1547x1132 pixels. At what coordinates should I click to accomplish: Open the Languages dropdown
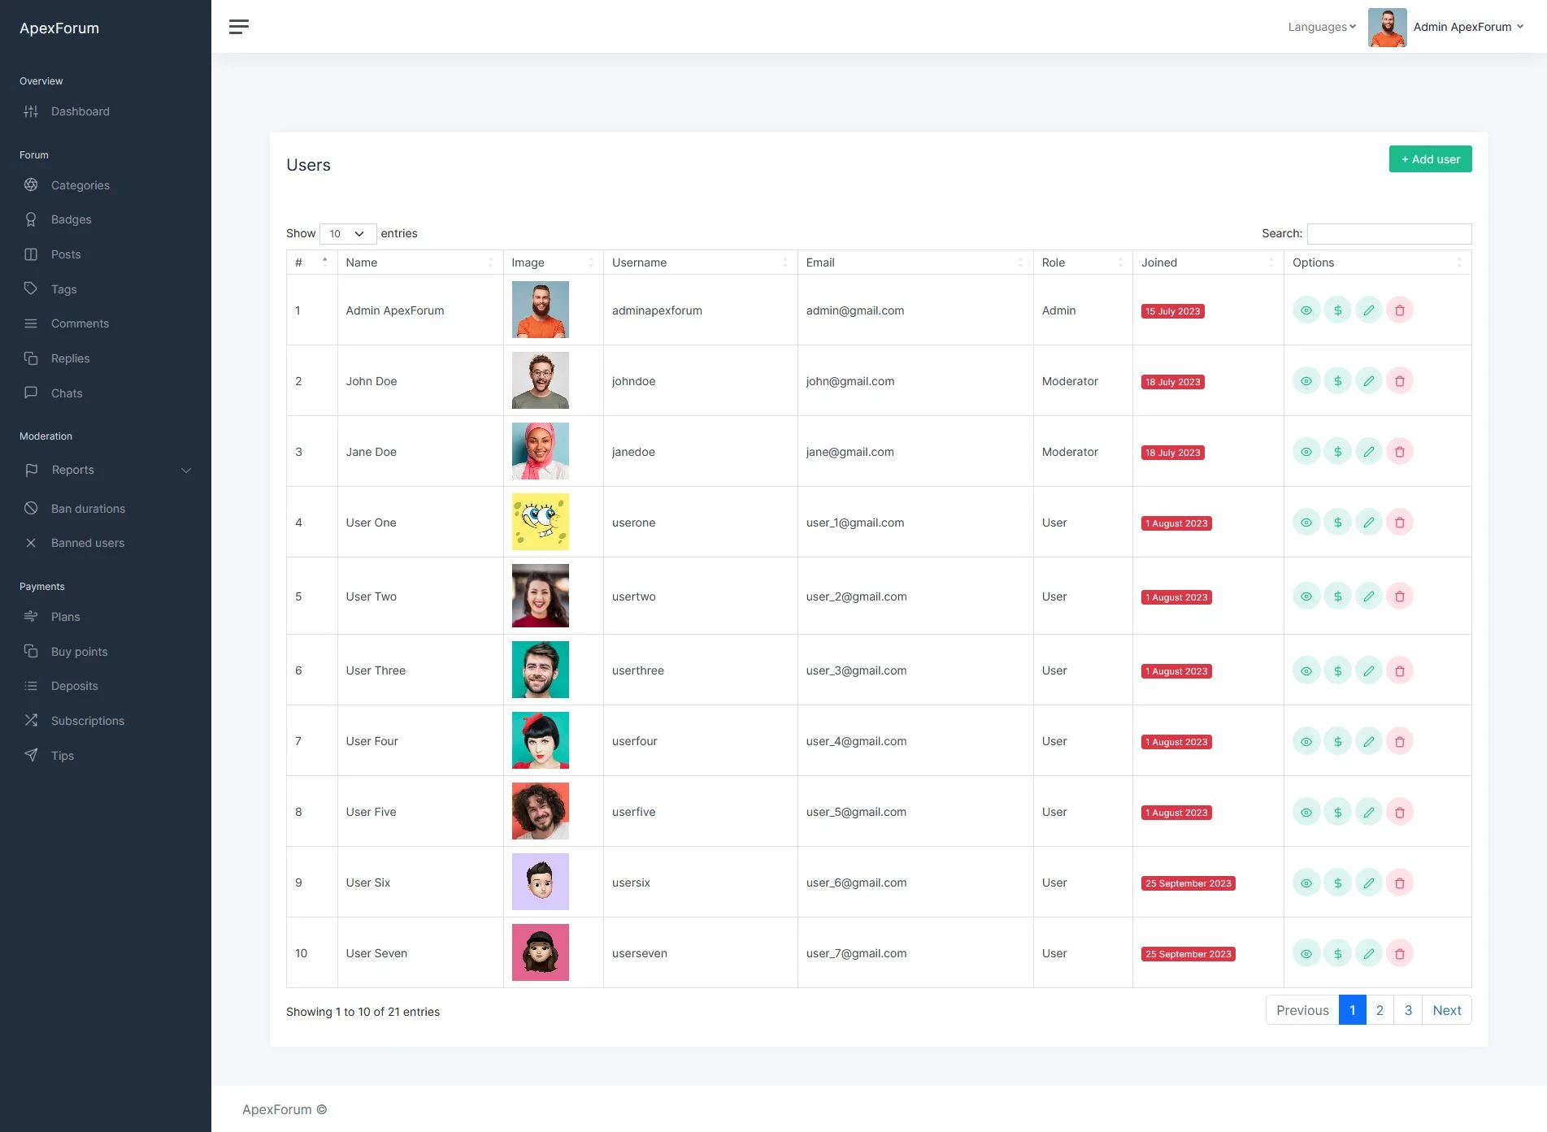click(1321, 27)
